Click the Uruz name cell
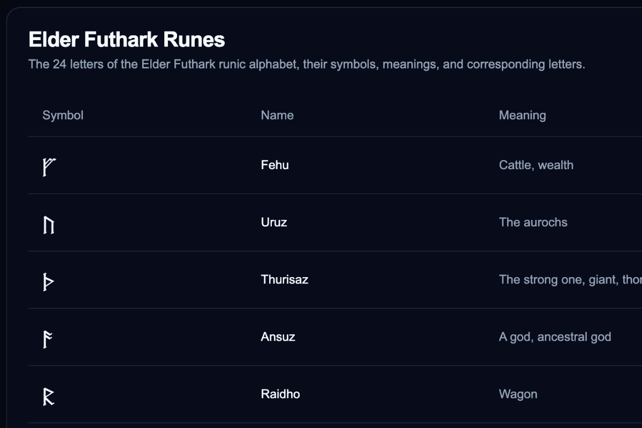The width and height of the screenshot is (642, 428). tap(274, 222)
